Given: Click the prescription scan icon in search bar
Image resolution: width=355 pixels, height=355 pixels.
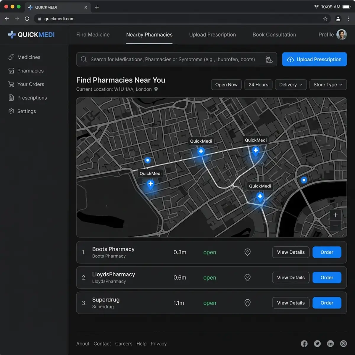Looking at the screenshot, I should (x=269, y=59).
